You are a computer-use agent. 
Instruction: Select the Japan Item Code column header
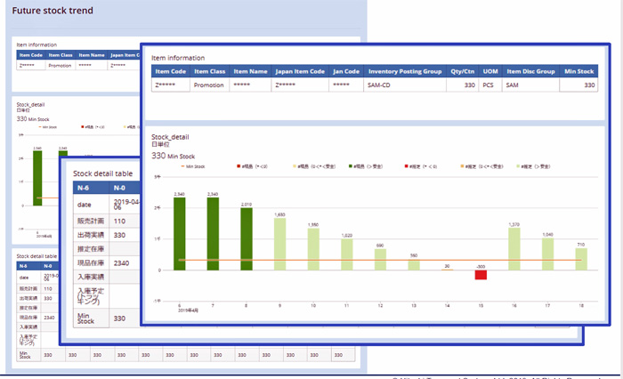(300, 71)
